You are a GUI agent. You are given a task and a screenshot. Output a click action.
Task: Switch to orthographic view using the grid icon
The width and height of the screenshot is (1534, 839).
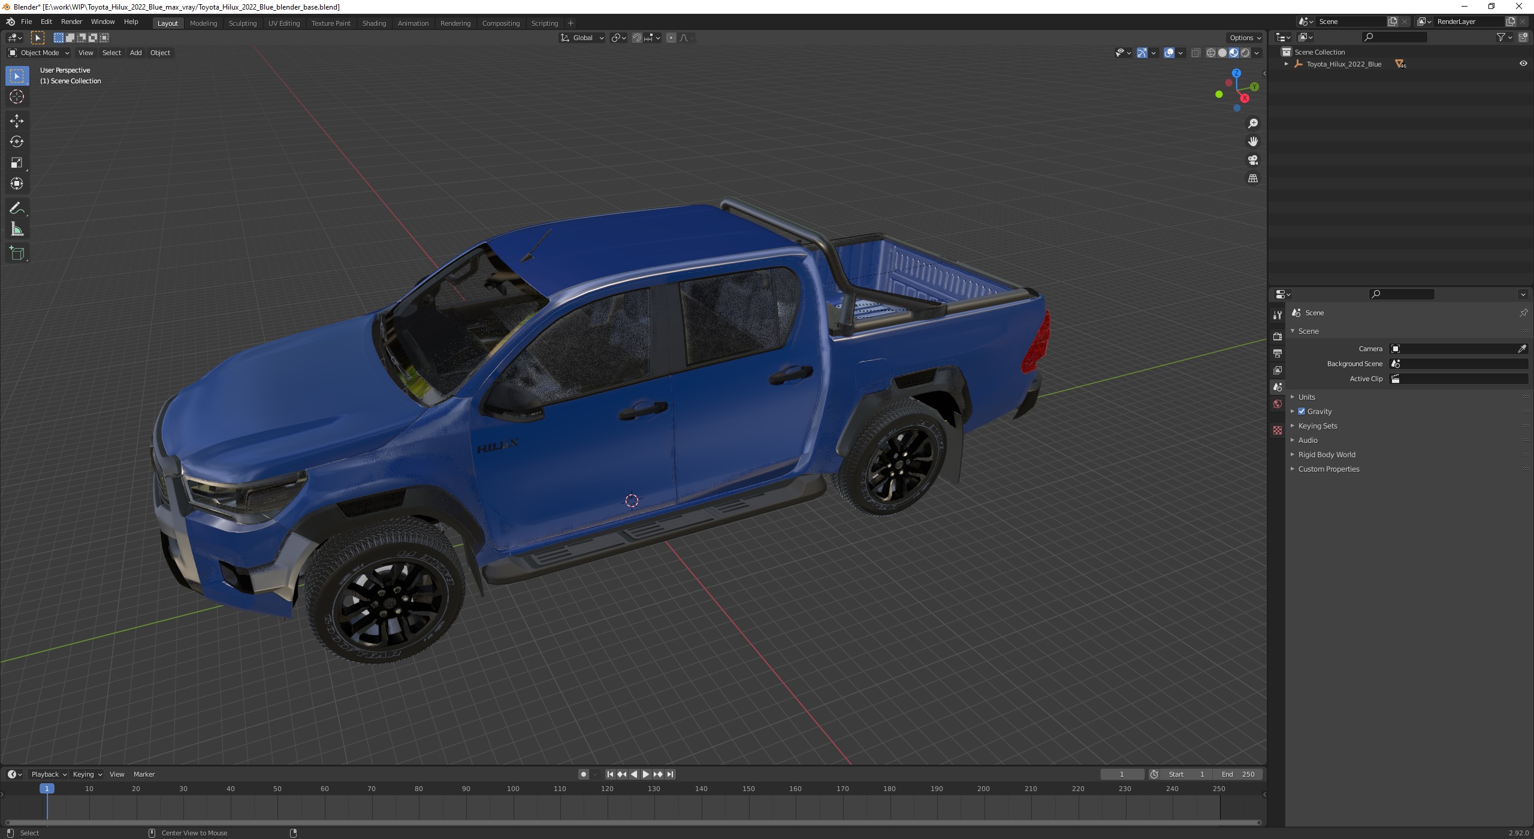[x=1252, y=179]
